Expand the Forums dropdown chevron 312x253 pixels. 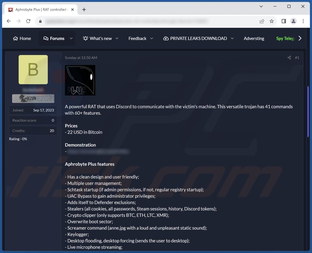71,38
